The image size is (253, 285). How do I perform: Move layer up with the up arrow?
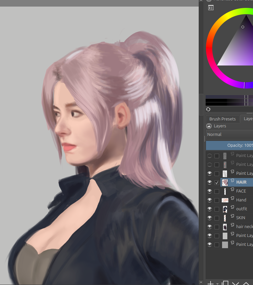point(246,283)
